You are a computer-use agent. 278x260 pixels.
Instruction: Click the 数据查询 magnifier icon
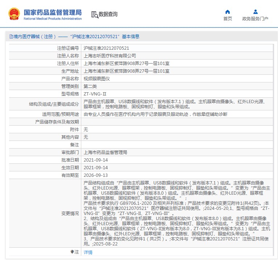[x=95, y=14]
